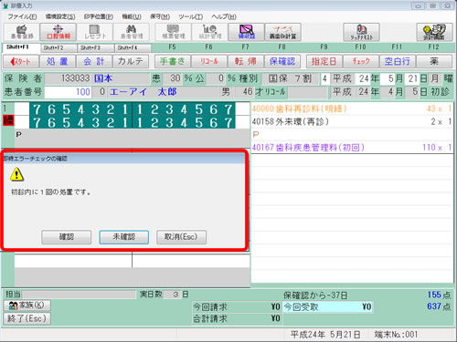Click insurer name 国本
This screenshot has height=342, width=457.
click(103, 78)
